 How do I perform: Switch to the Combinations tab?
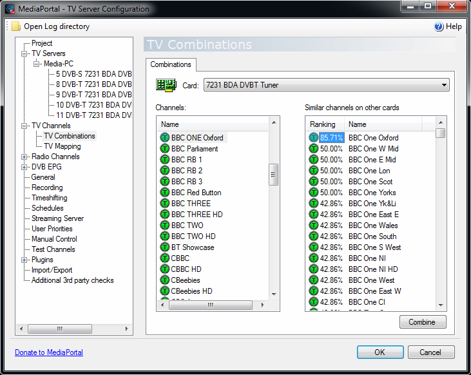click(x=171, y=64)
